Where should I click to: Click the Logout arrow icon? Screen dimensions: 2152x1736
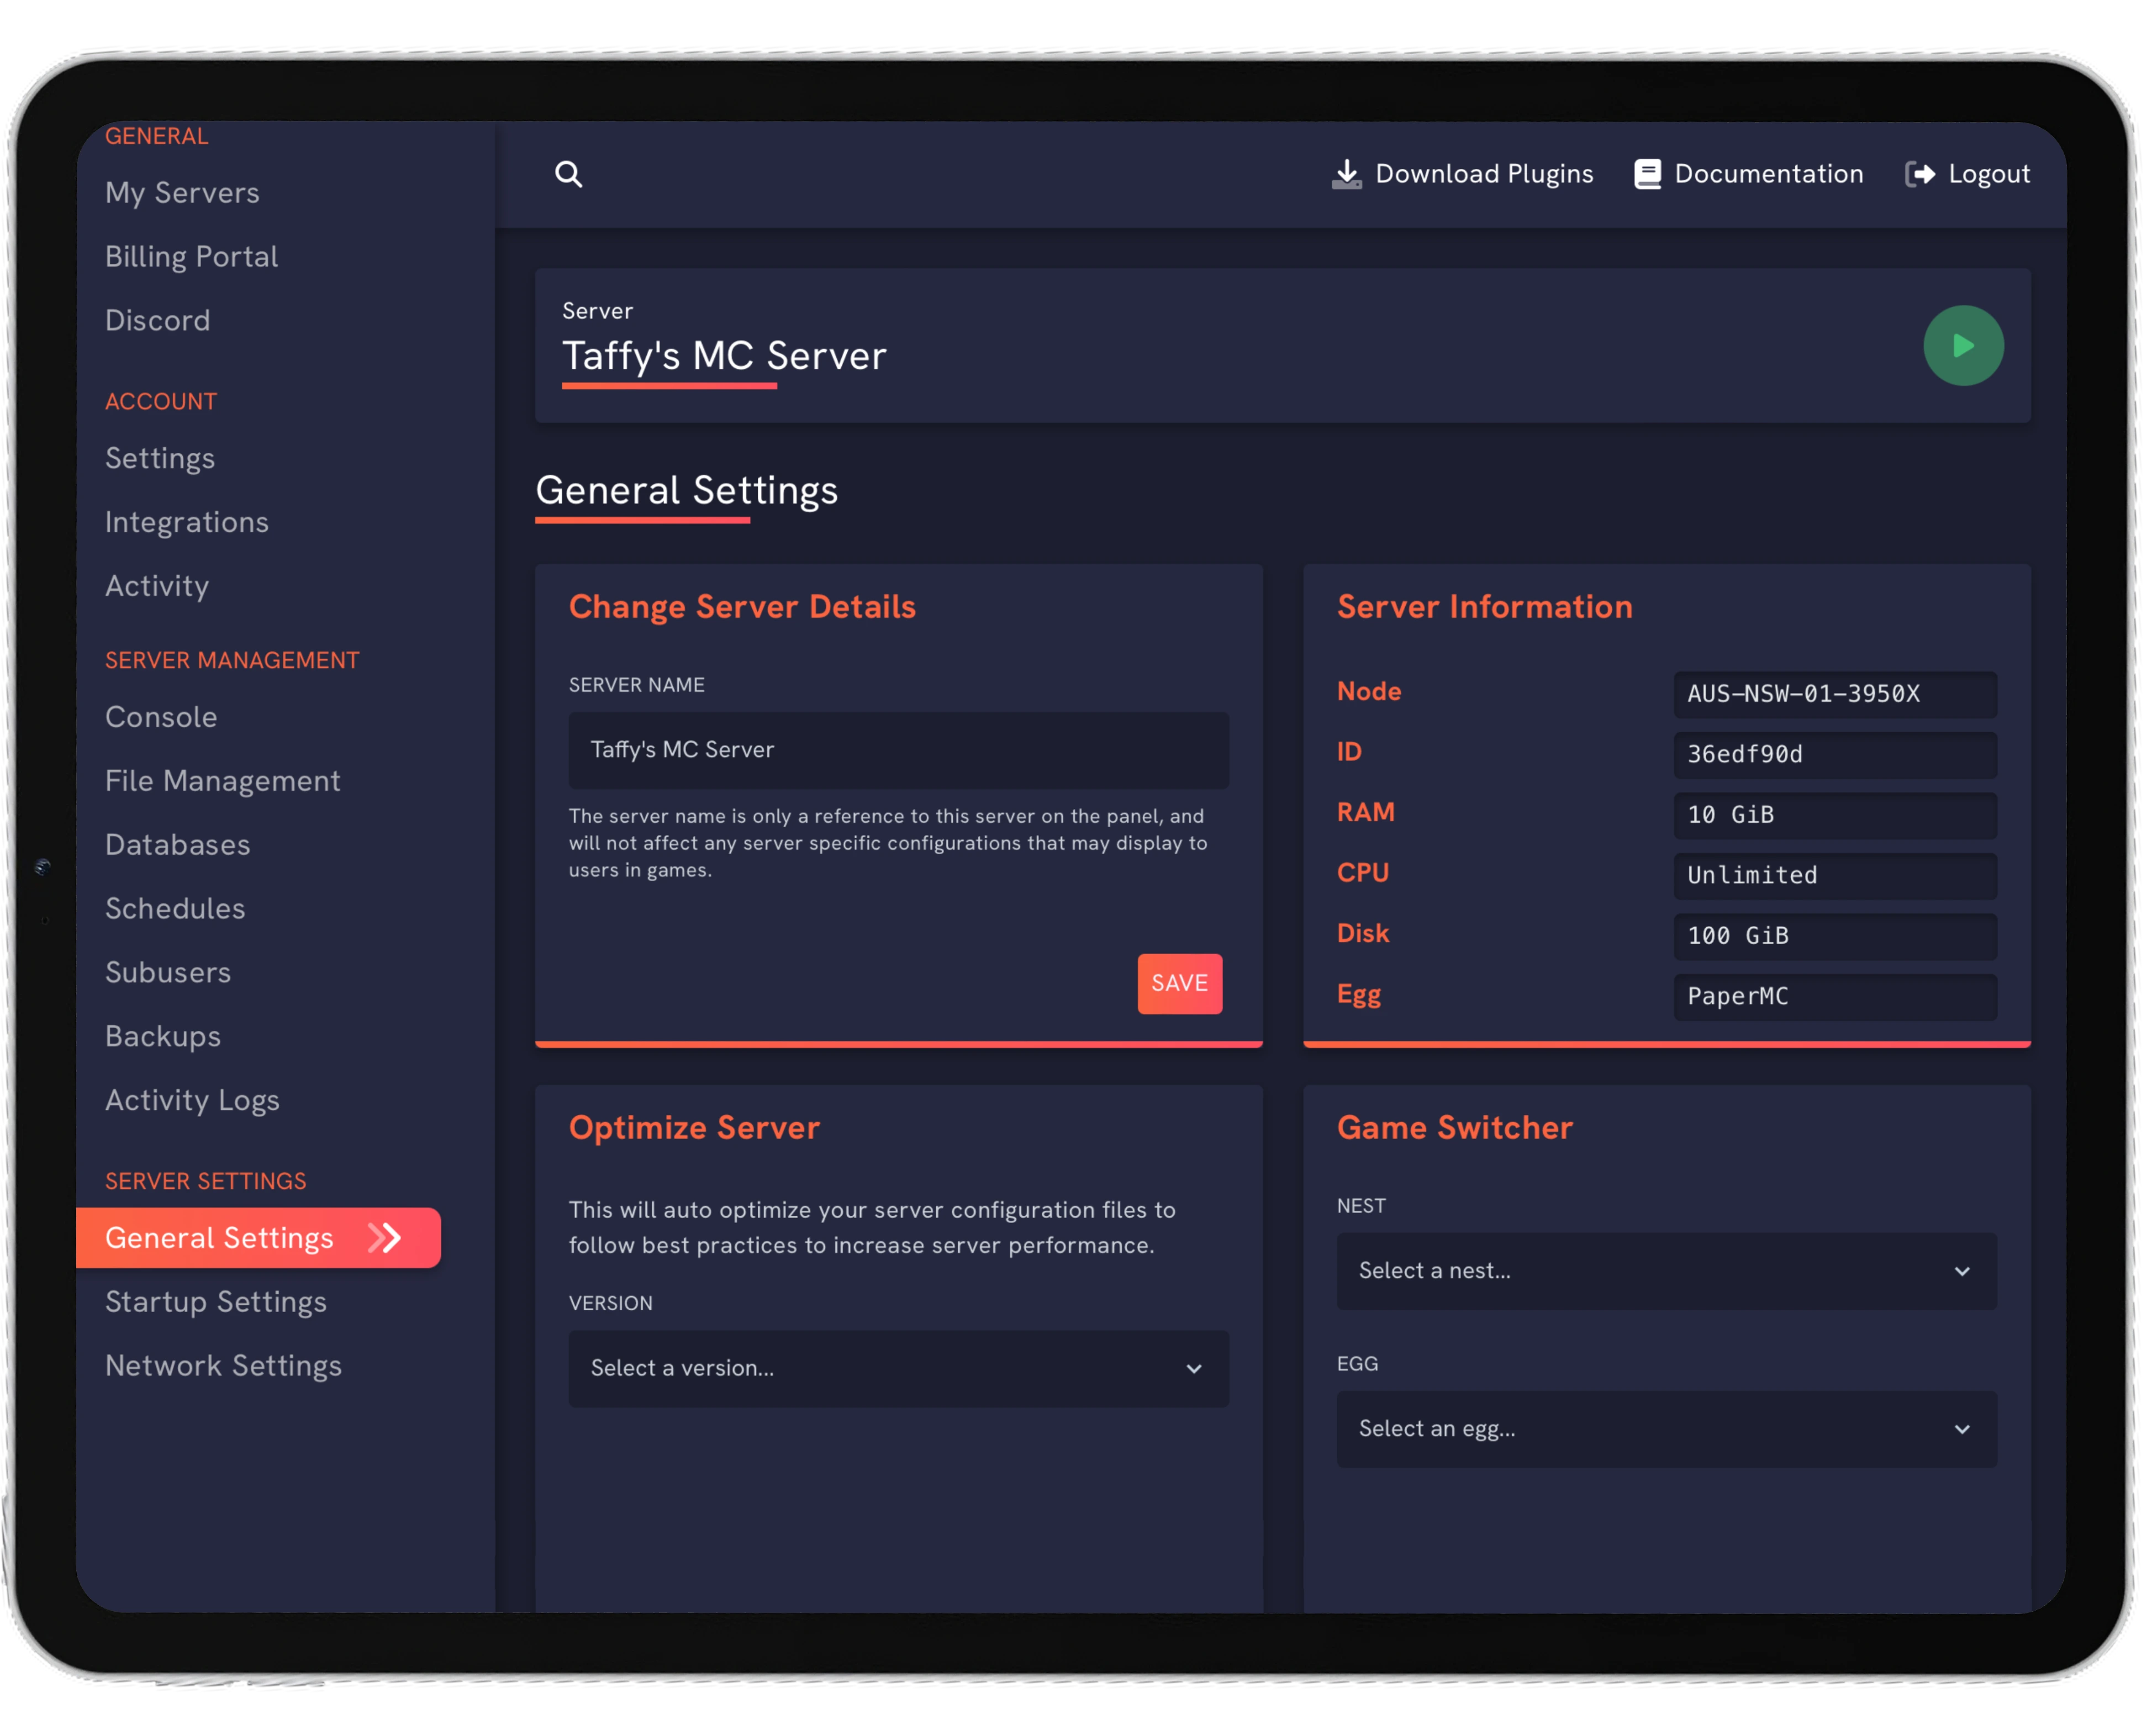tap(1919, 174)
